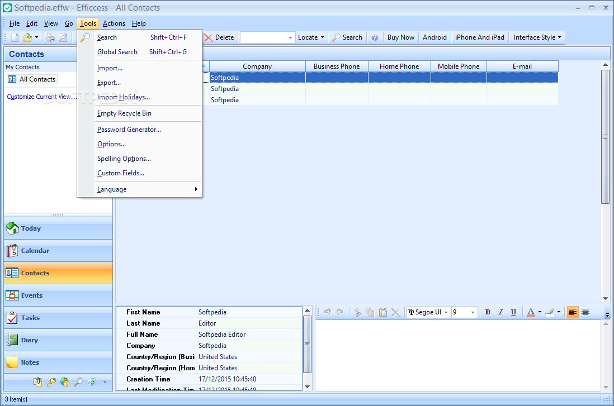Sort by the Company column header

pos(257,66)
